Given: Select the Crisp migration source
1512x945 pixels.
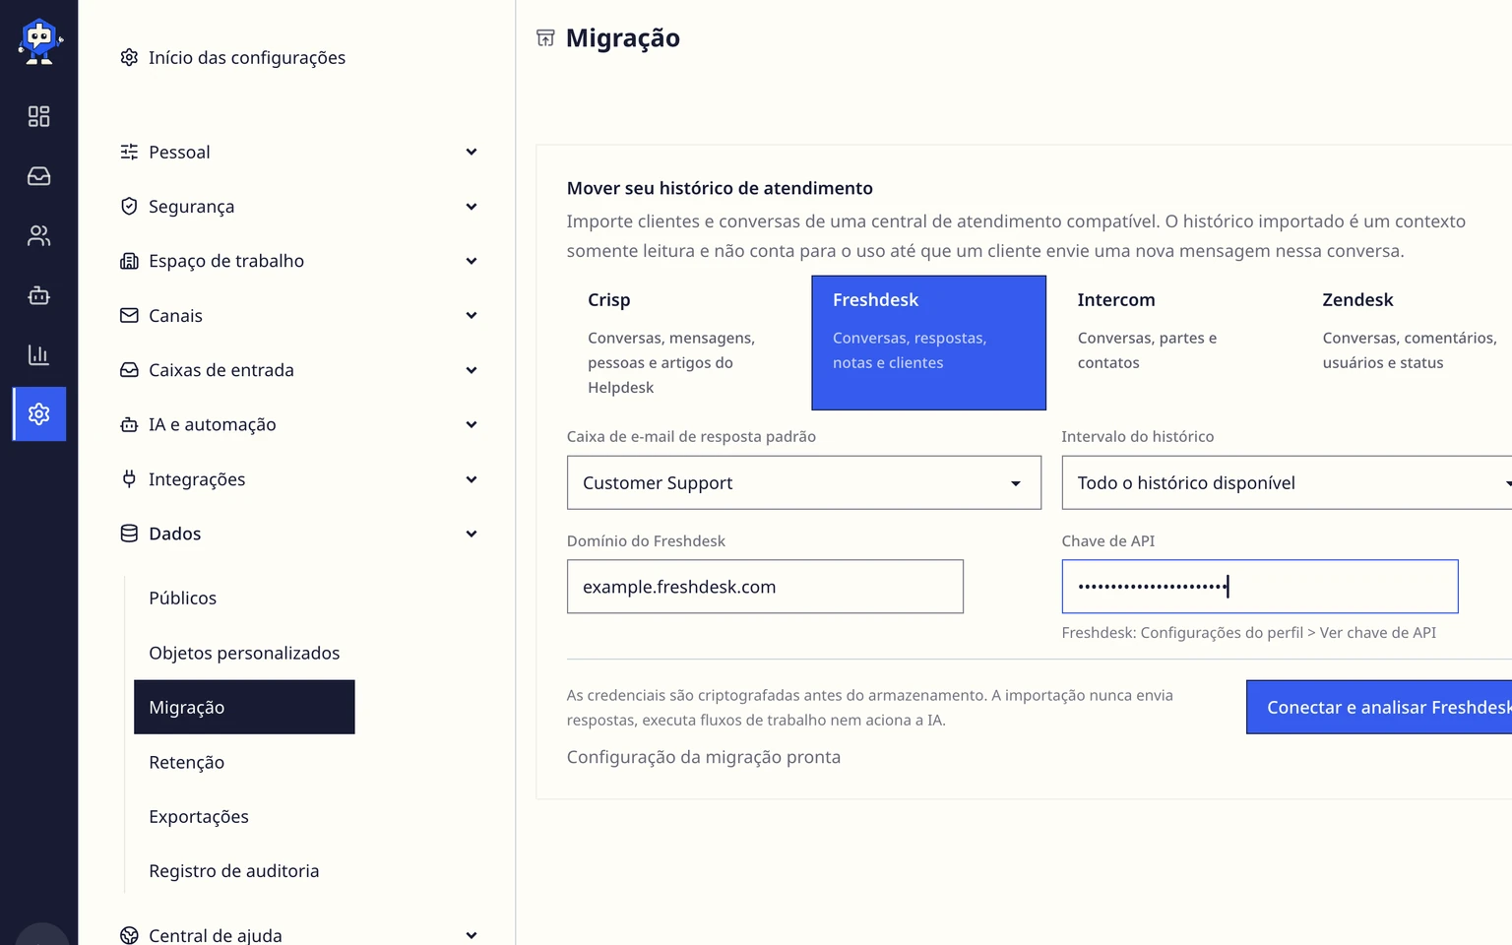Looking at the screenshot, I should pyautogui.click(x=684, y=343).
